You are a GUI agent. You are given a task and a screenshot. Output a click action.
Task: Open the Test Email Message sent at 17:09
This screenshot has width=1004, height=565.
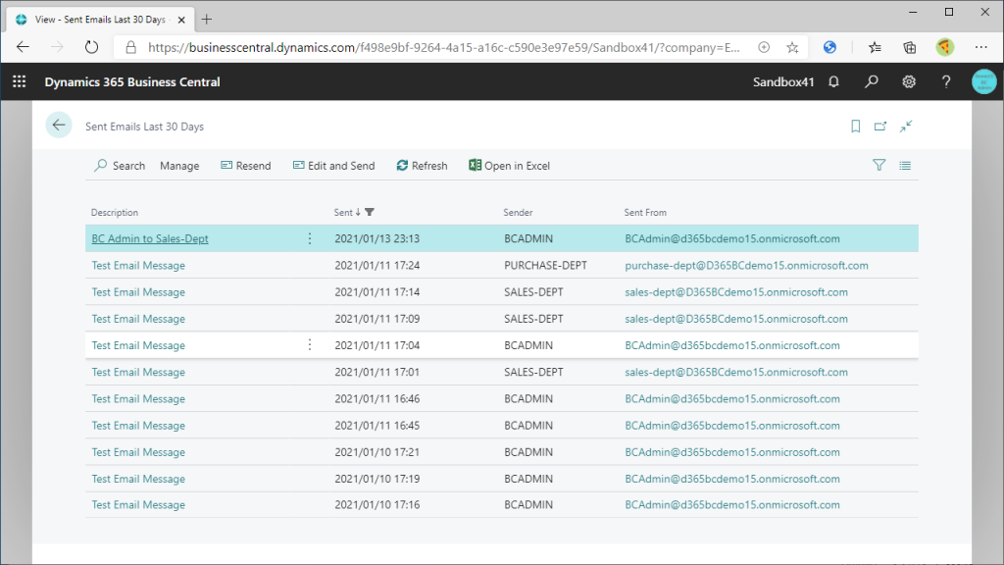click(x=138, y=319)
